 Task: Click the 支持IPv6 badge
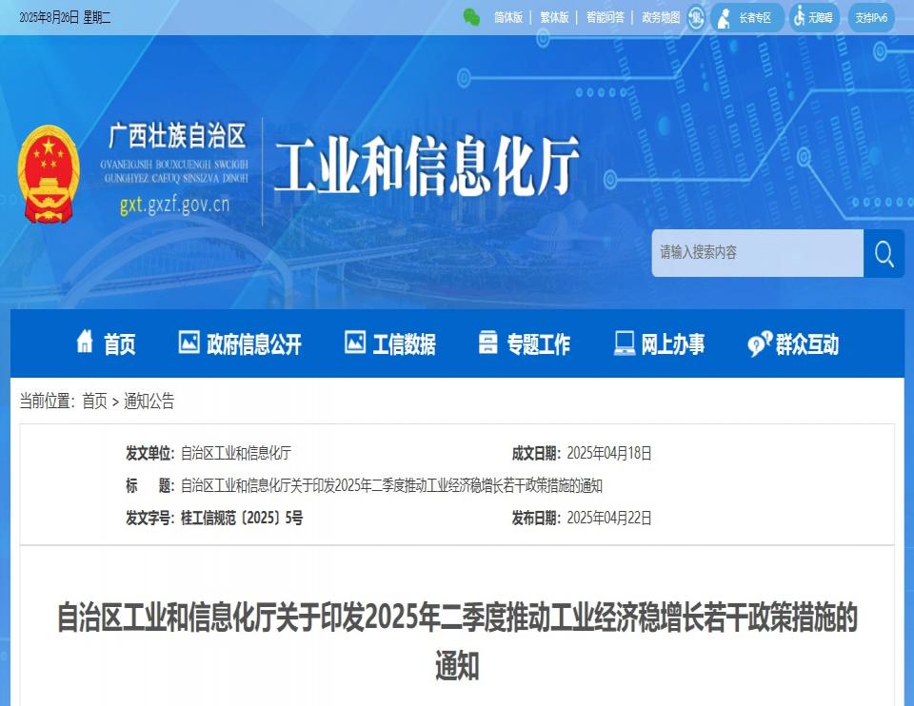(x=871, y=17)
